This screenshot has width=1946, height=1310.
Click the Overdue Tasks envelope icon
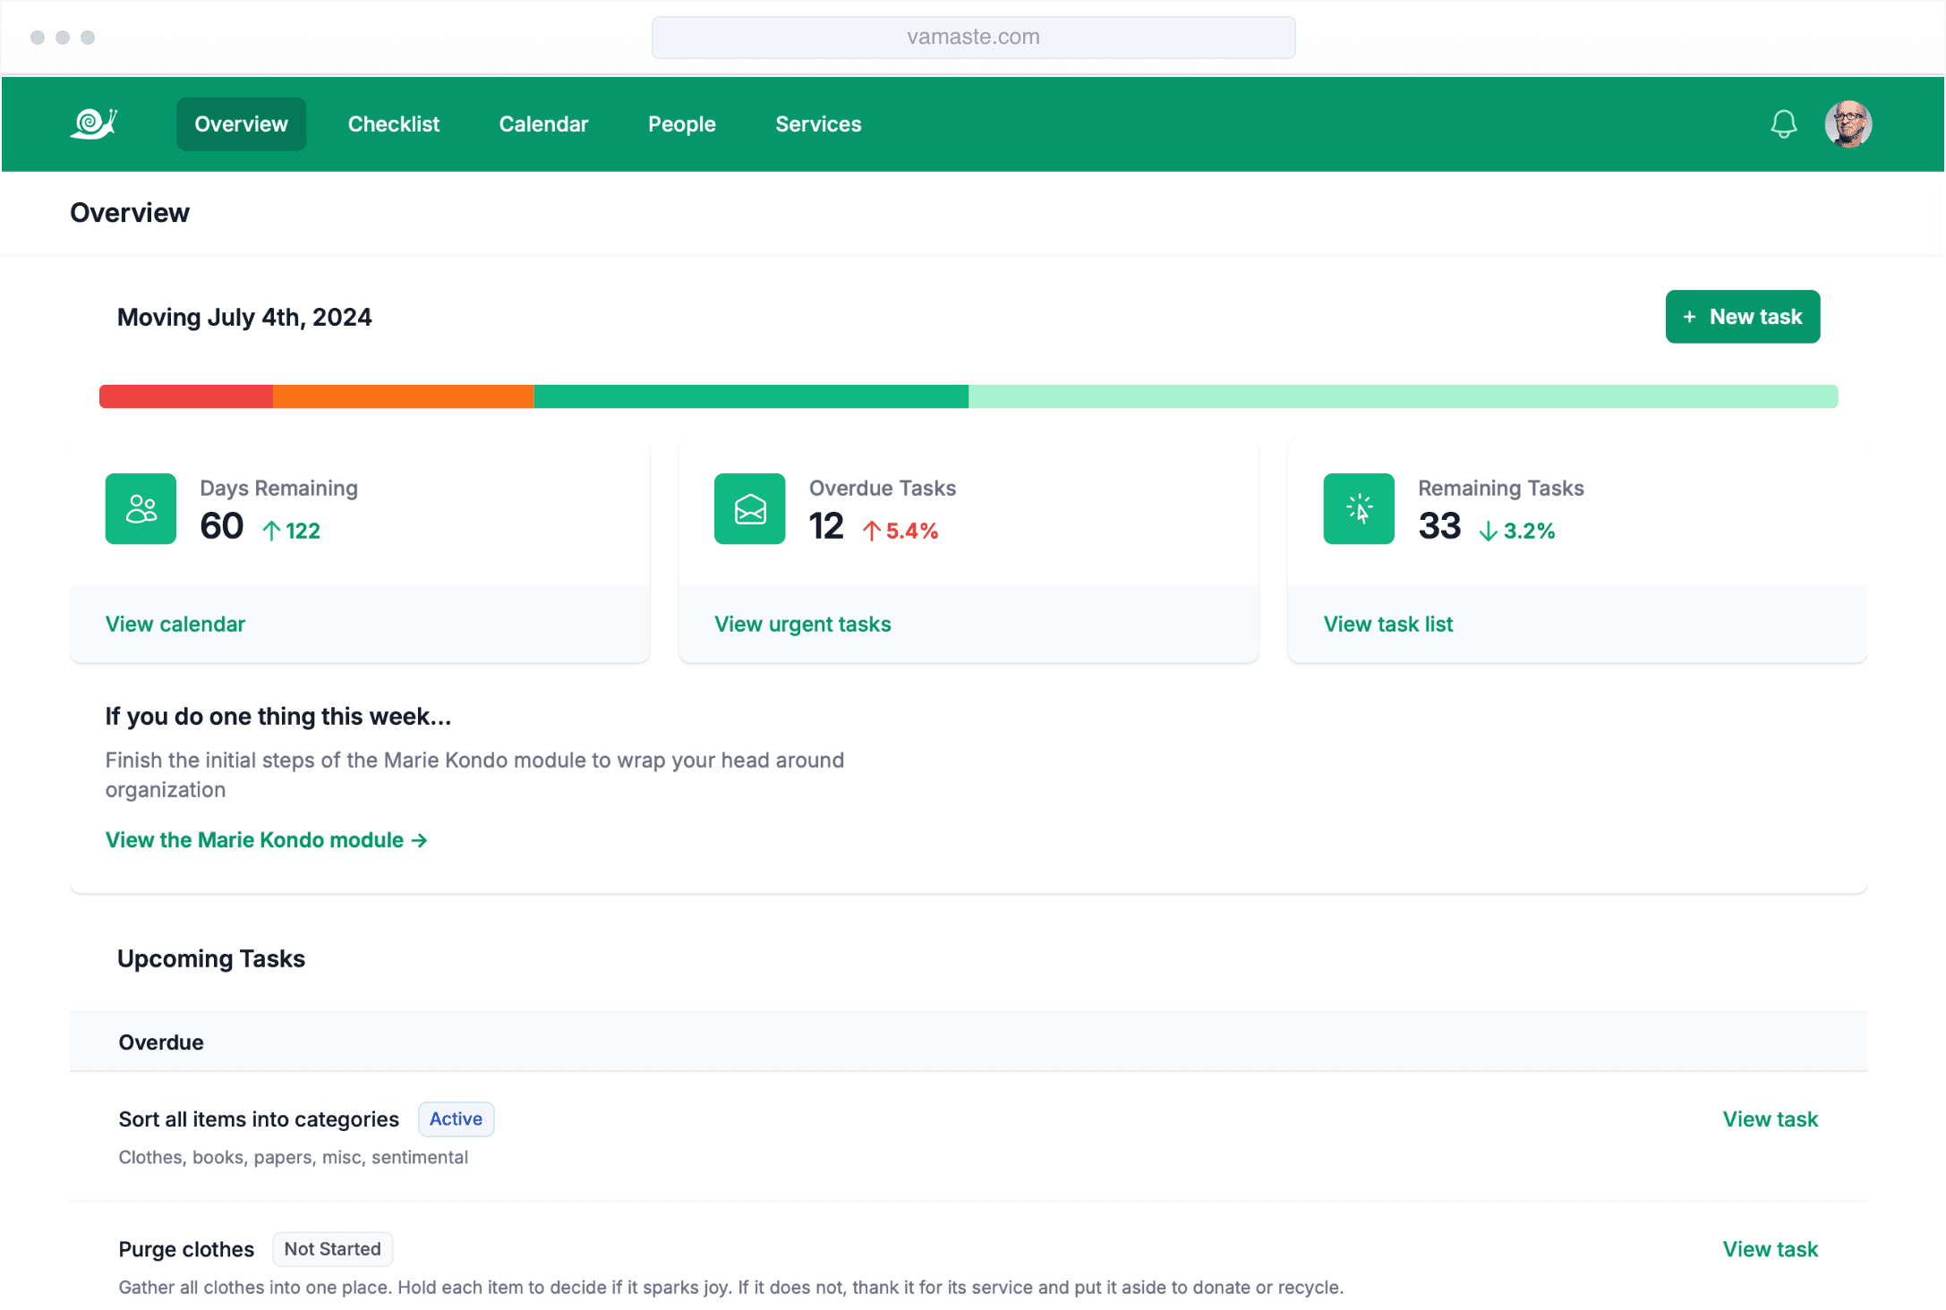click(749, 508)
